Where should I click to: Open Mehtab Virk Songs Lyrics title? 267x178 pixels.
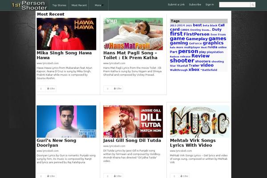coord(193,143)
